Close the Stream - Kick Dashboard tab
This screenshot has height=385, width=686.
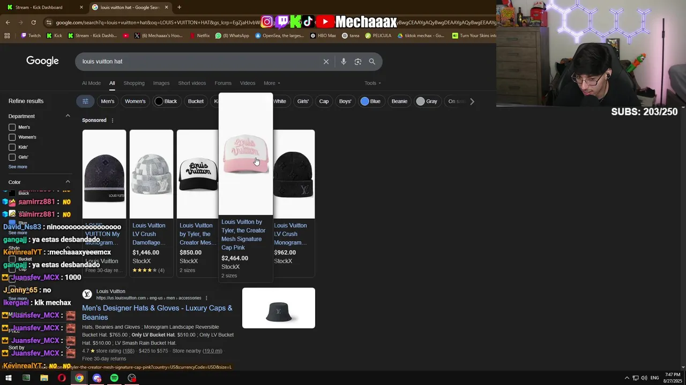81,7
